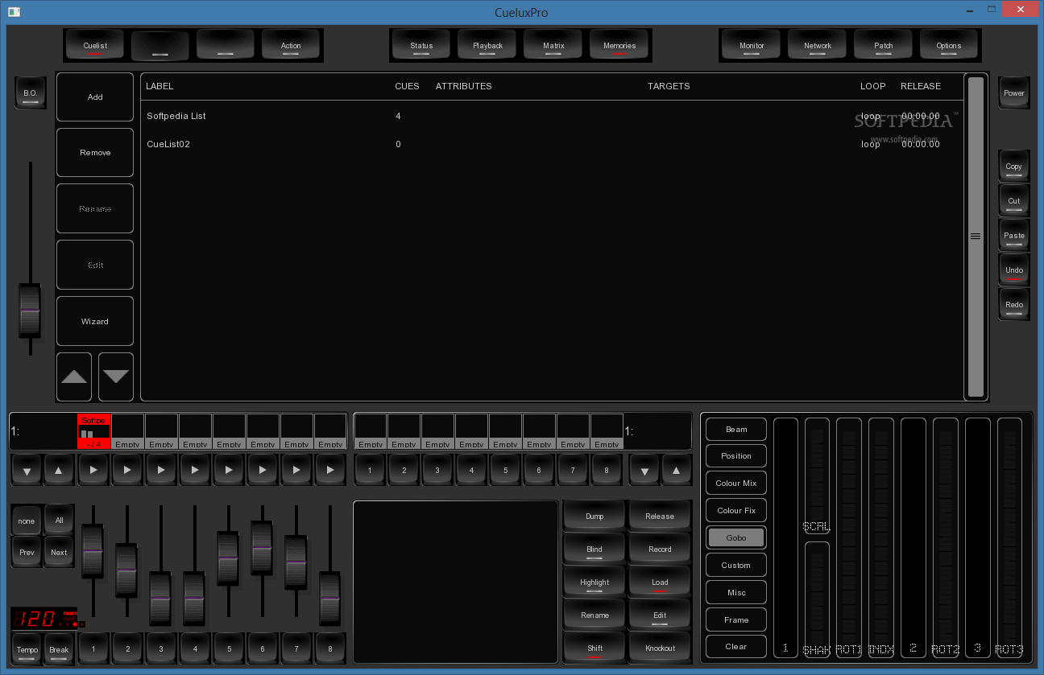1044x675 pixels.
Task: Move the selected cuelist up with the large up triangle
Action: point(75,377)
